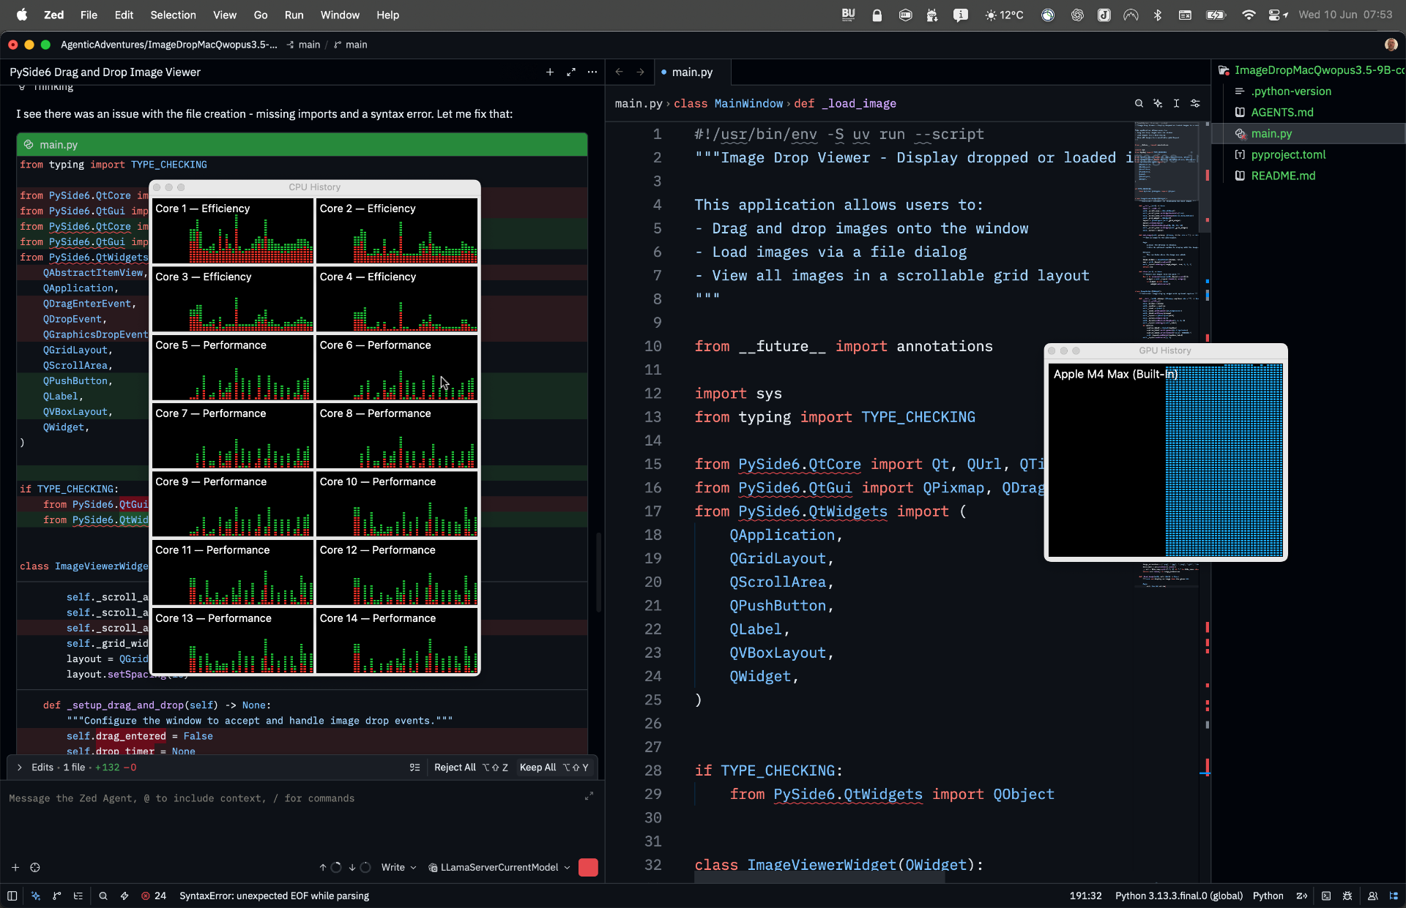Toggle project panel icon in status bar
This screenshot has width=1406, height=908.
tap(1394, 896)
